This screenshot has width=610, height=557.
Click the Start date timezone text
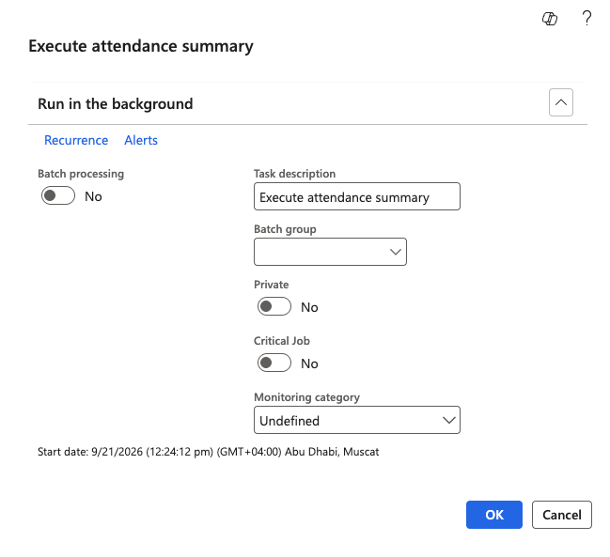(208, 452)
